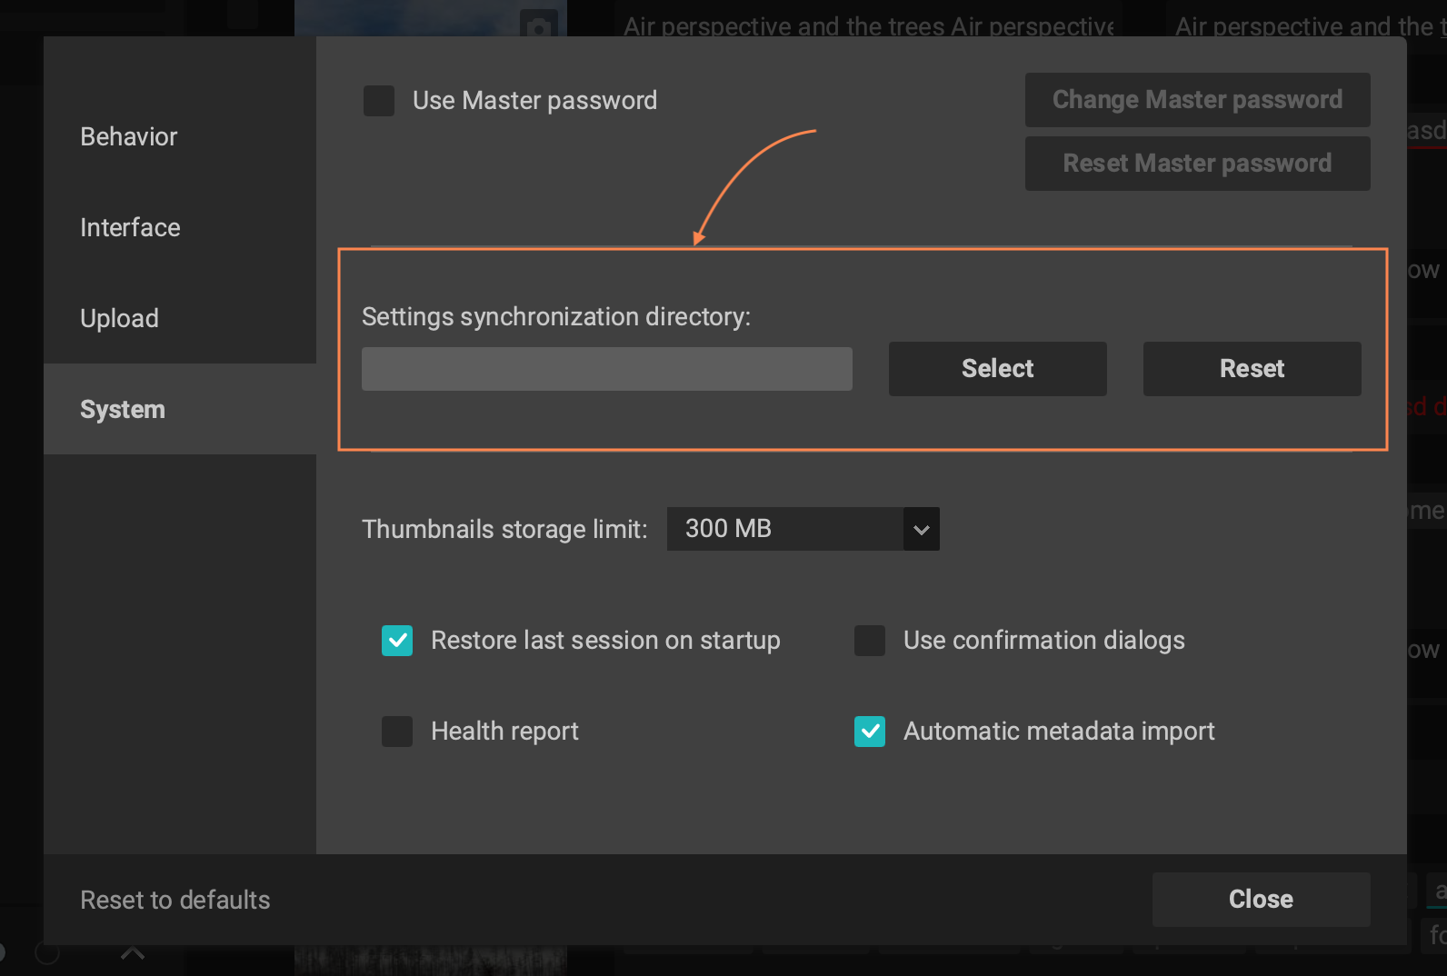
Task: Open the Thumbnails storage limit dropdown
Action: coord(803,529)
